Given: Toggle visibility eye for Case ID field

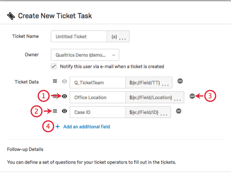Looking at the screenshot, I should [x=64, y=111].
